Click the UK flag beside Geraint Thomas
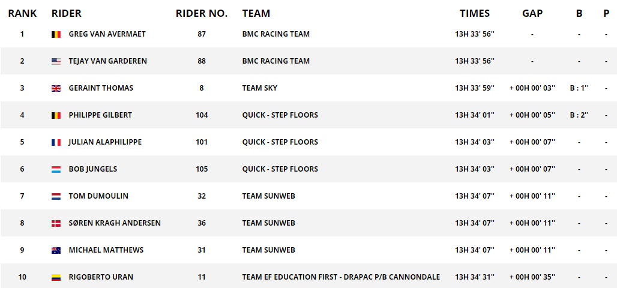The width and height of the screenshot is (617, 288). (x=56, y=89)
